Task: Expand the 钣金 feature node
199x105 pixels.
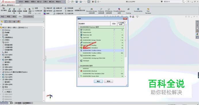Action: click(x=1, y=87)
